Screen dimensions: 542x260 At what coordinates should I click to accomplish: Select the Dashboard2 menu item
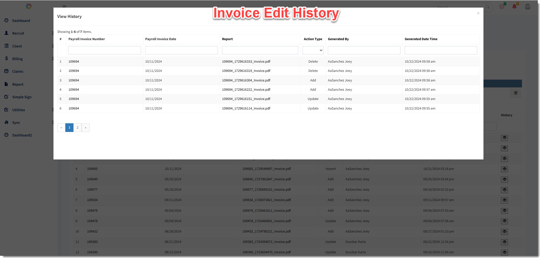(22, 135)
